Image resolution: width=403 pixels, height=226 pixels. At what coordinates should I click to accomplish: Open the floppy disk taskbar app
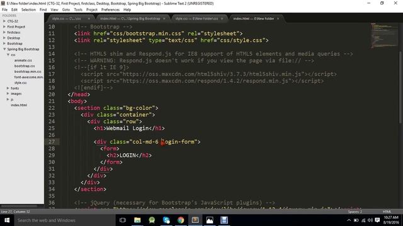[224, 220]
